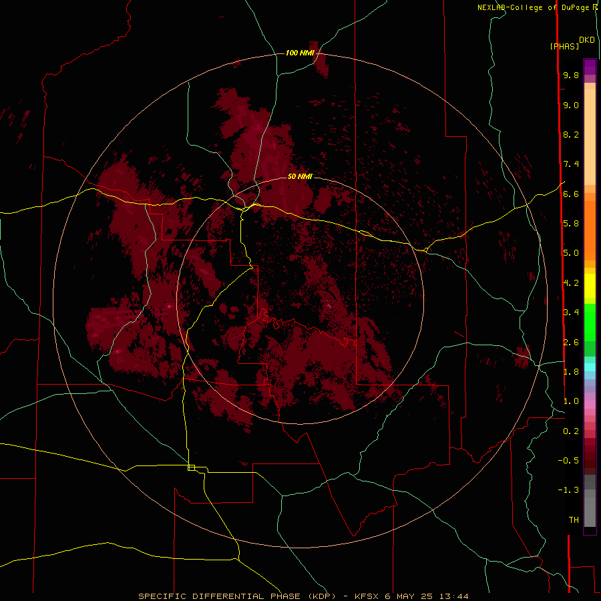Click the 4.2 legend value
Viewport: 601px width, 601px height.
(571, 283)
